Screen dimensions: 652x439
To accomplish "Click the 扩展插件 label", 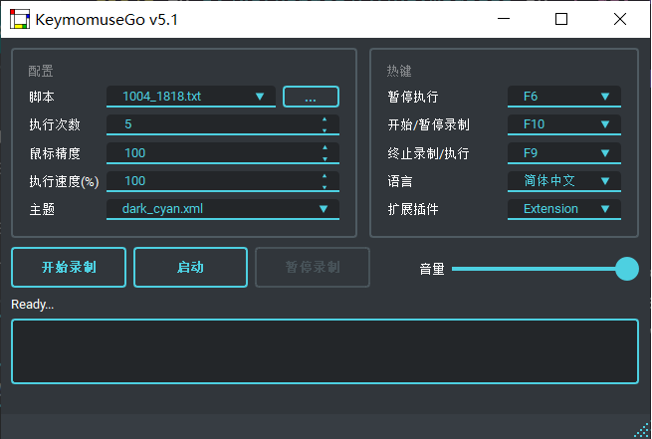I will point(413,209).
